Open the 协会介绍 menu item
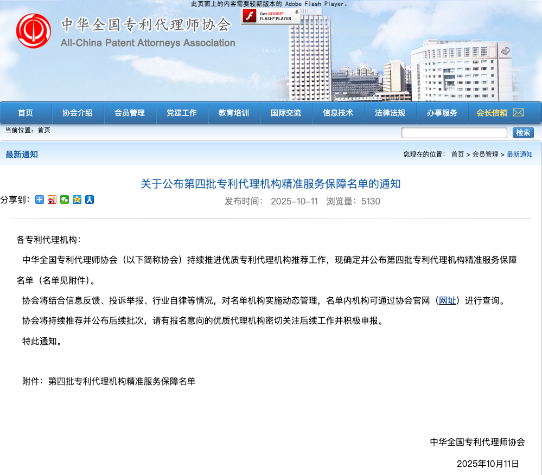The image size is (542, 475). coord(78,113)
